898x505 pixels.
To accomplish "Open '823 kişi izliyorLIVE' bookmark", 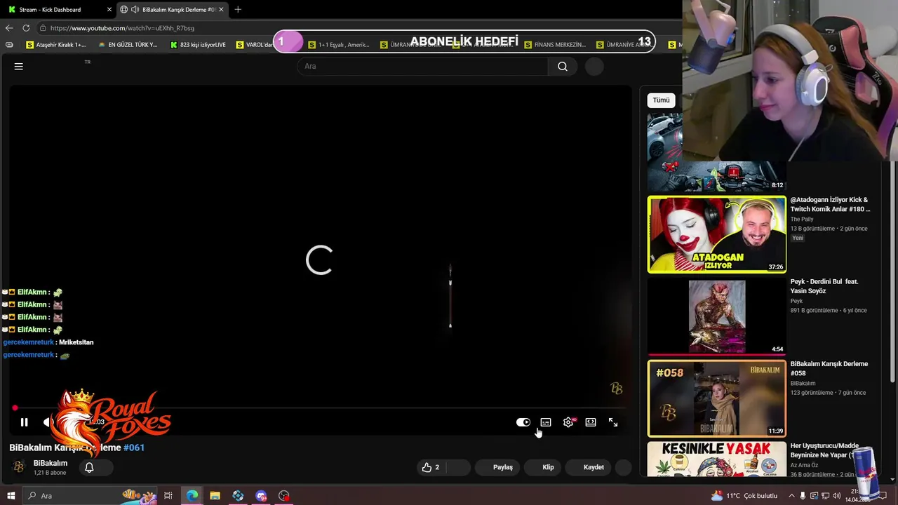I will [x=199, y=45].
